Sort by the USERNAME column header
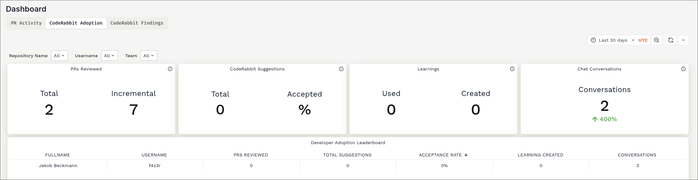698x180 pixels. pos(154,155)
